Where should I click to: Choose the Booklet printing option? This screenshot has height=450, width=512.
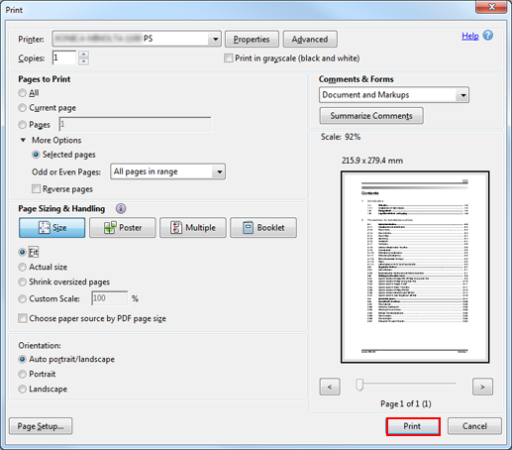[x=263, y=228]
